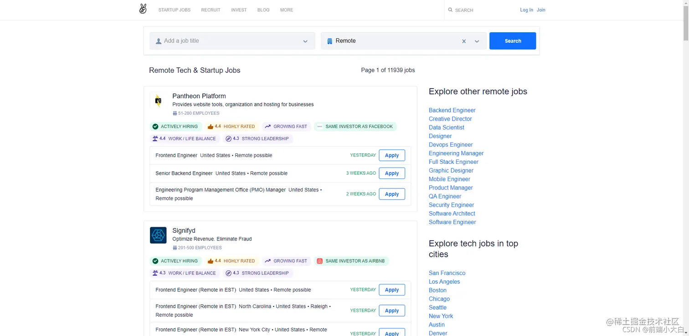
Task: Open Signifyd company logo
Action: (158, 235)
